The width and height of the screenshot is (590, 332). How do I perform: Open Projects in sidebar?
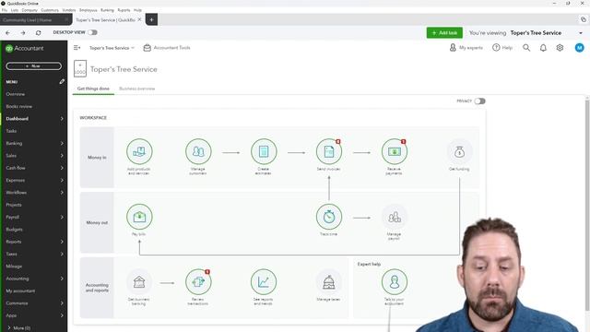(x=14, y=205)
